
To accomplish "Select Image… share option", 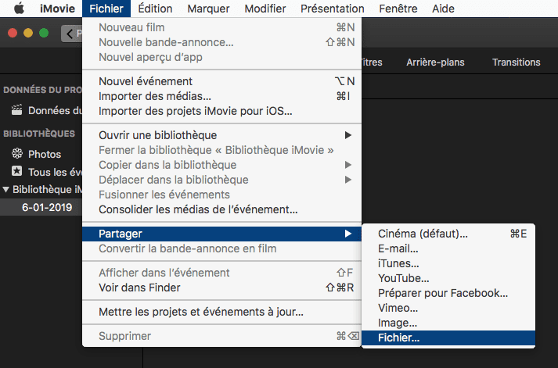I will 448,323.
